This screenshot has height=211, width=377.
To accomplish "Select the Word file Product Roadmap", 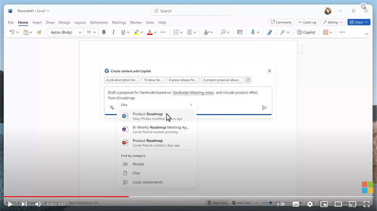I will (x=157, y=116).
